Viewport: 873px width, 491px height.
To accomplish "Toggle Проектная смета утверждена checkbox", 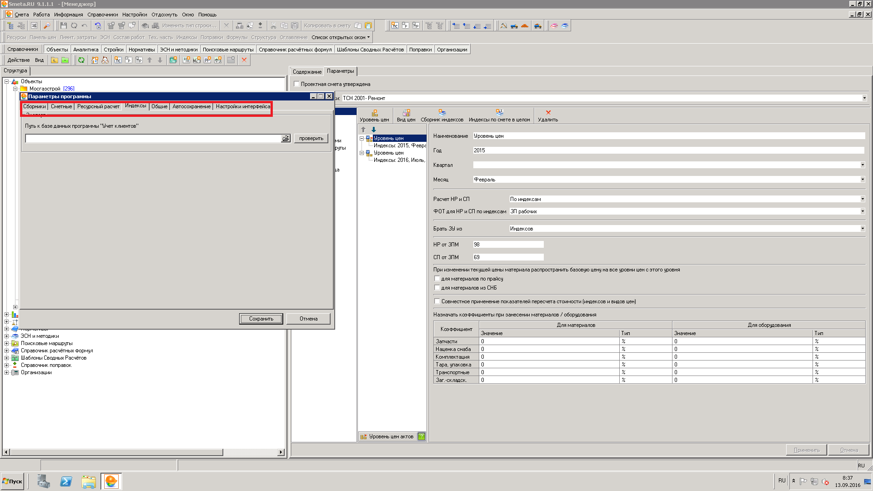I will [296, 84].
